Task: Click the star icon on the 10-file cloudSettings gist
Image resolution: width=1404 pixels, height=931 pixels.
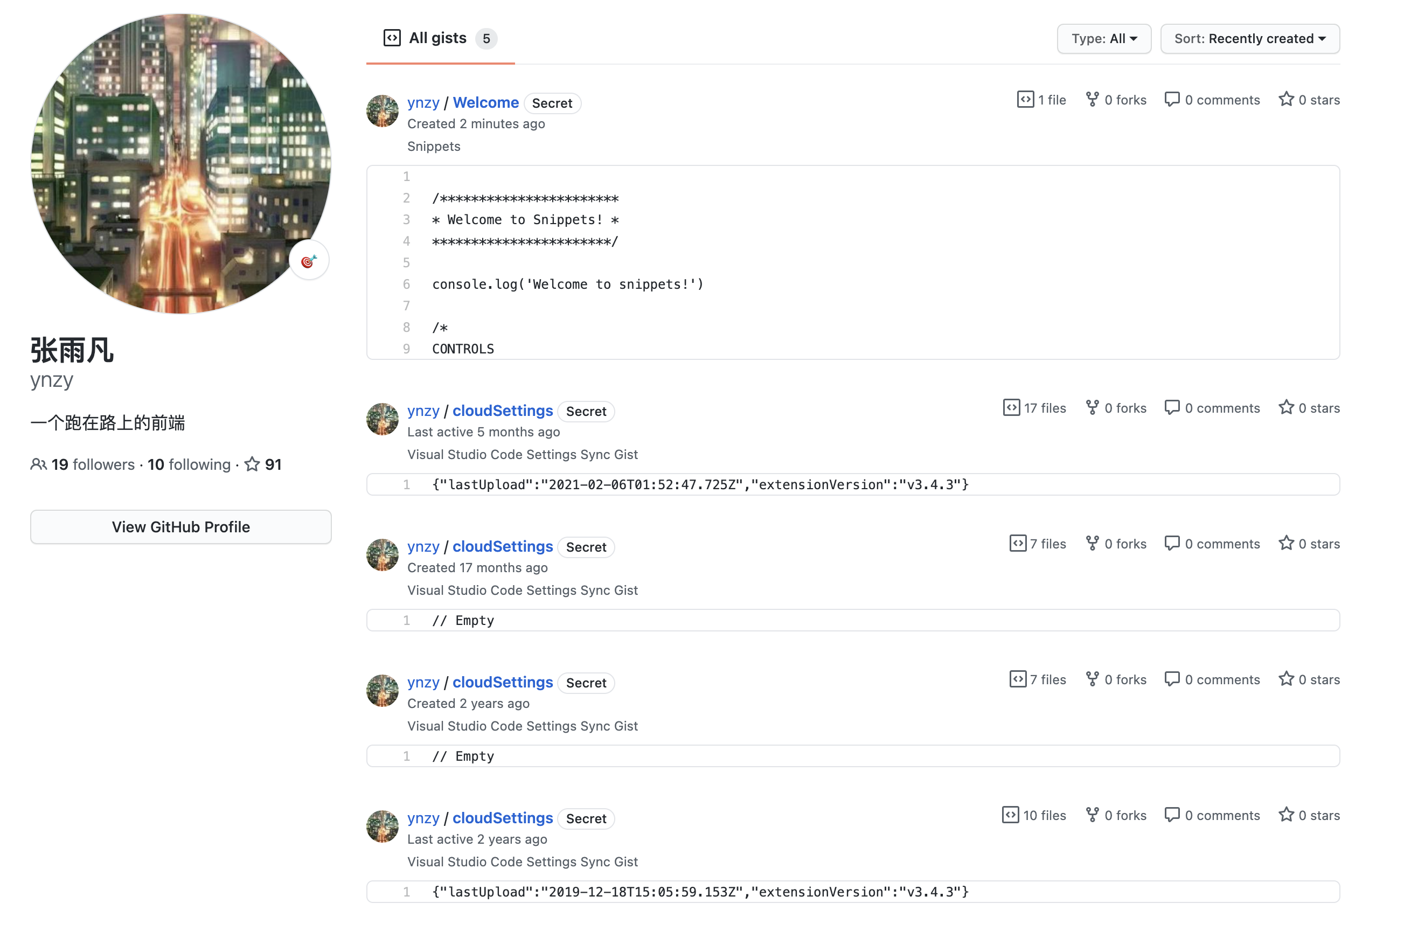Action: (x=1285, y=815)
